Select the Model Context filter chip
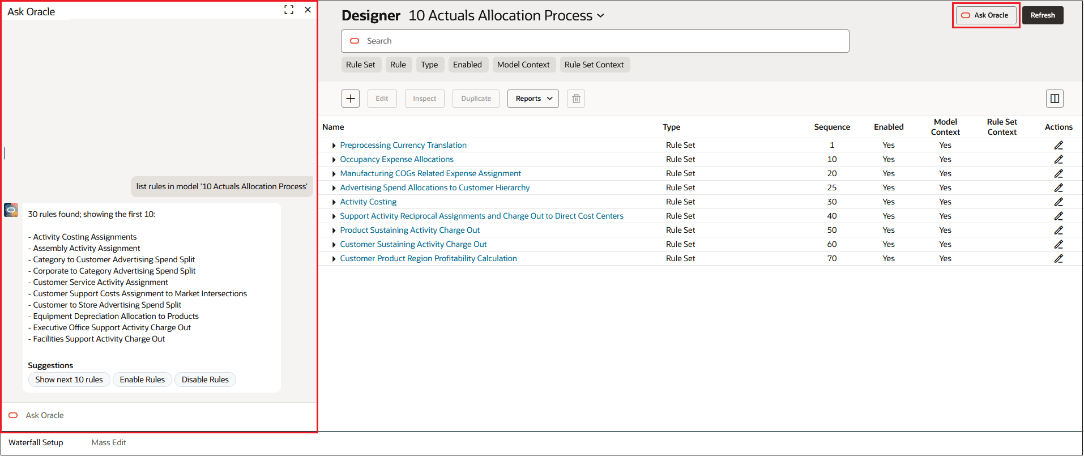The image size is (1084, 456). (x=523, y=65)
